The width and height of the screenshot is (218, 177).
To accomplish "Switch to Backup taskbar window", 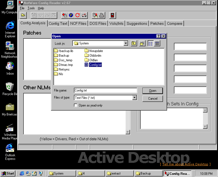I will pyautogui.click(x=148, y=173).
